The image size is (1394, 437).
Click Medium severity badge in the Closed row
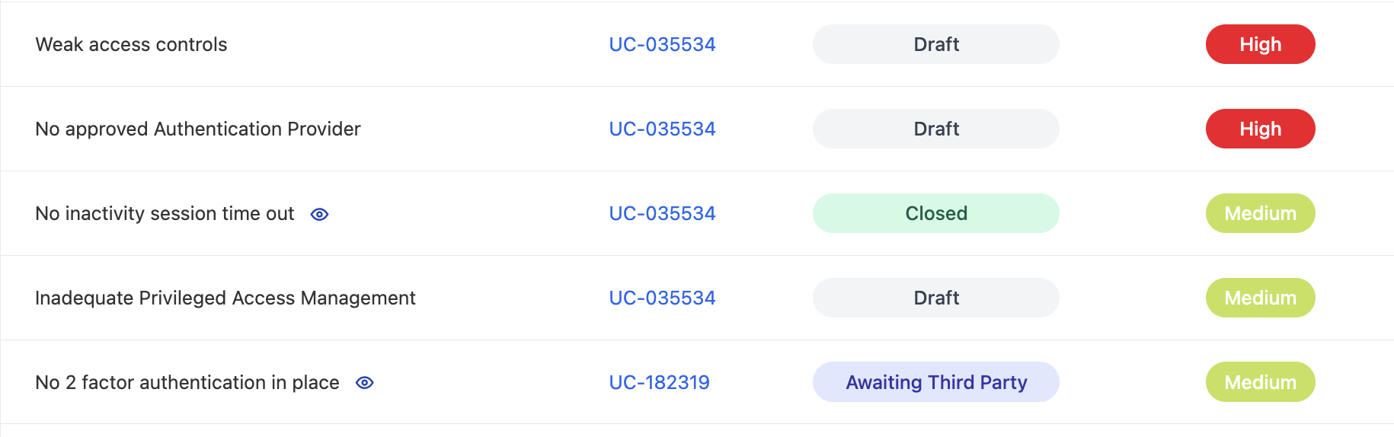(1260, 213)
